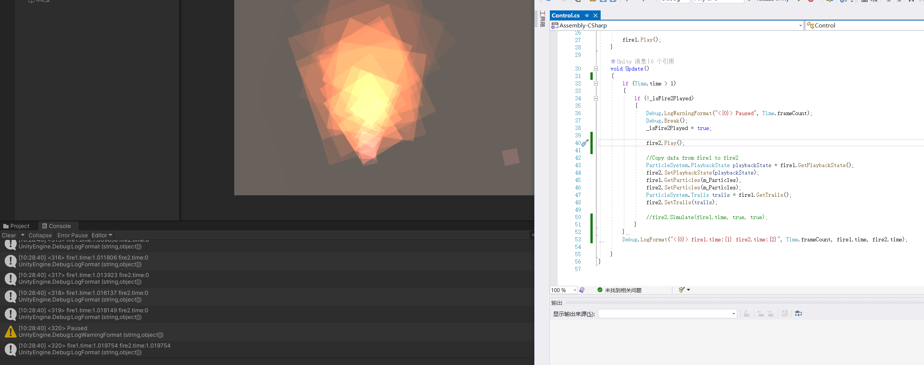Click the search icon in Console toolbar

pos(532,235)
